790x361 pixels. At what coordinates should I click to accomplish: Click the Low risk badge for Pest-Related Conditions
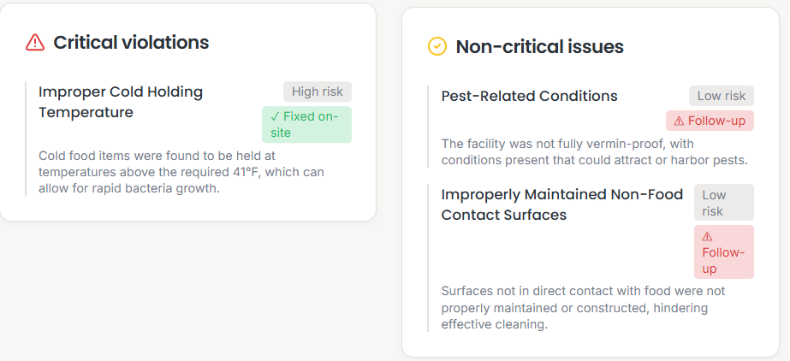pos(722,96)
